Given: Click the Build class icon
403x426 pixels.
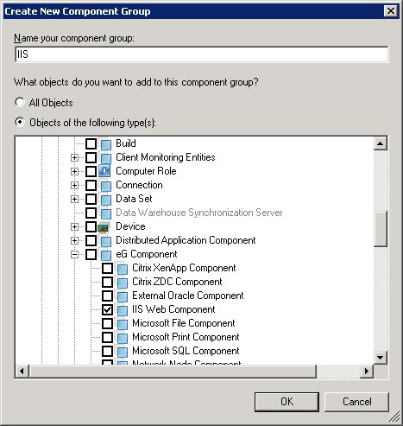Looking at the screenshot, I should [x=105, y=143].
